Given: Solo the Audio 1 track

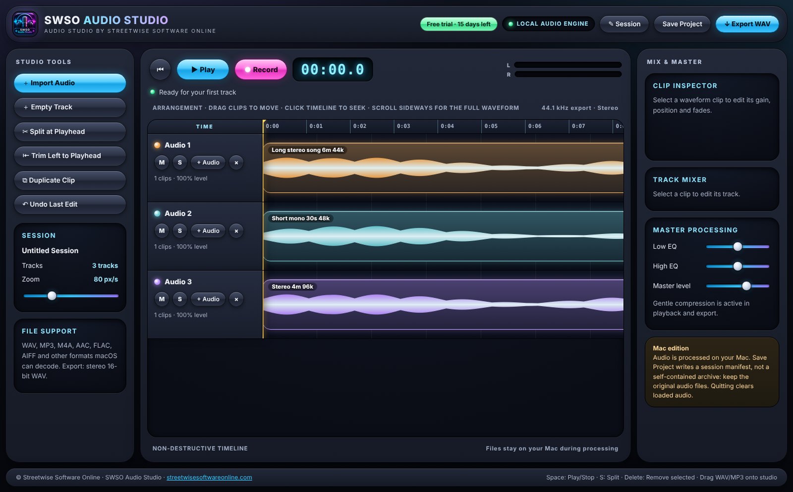Looking at the screenshot, I should [x=179, y=163].
